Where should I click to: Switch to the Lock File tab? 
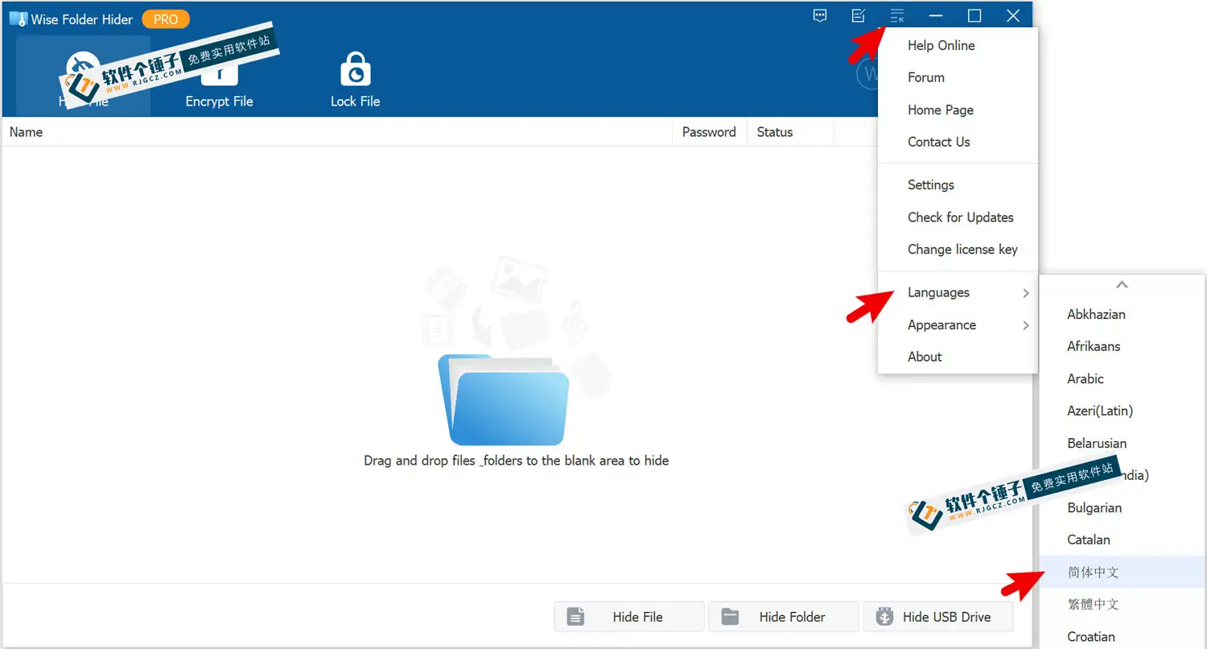pos(355,77)
